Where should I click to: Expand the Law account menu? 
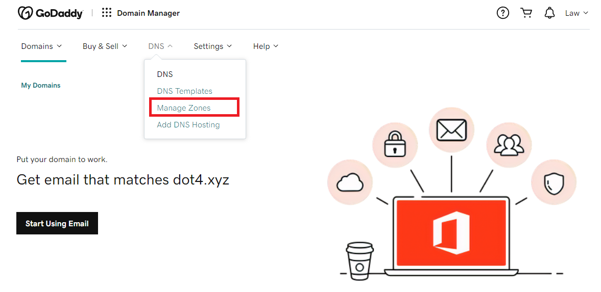[x=576, y=13]
